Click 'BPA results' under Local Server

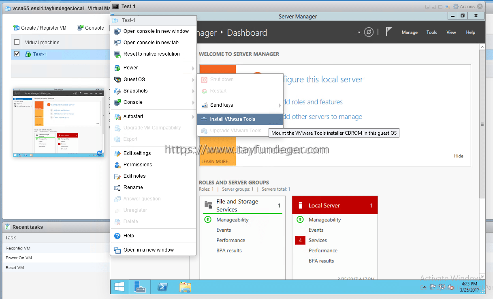321,261
